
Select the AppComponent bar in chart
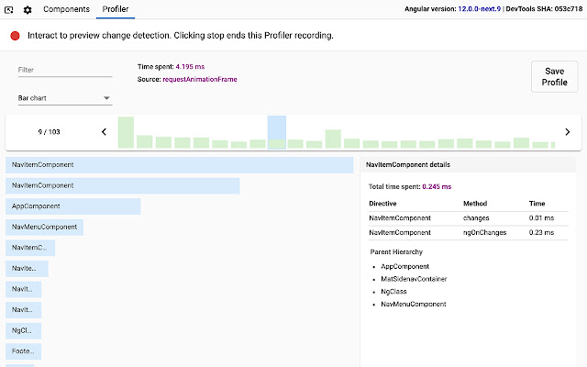pos(73,206)
